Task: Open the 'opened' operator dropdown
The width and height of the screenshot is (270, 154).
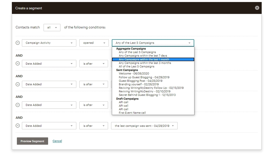Action: pos(94,43)
